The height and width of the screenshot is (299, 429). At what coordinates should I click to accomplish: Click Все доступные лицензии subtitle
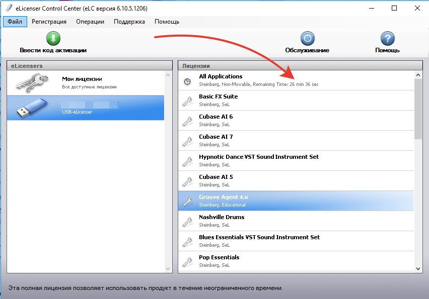[89, 87]
